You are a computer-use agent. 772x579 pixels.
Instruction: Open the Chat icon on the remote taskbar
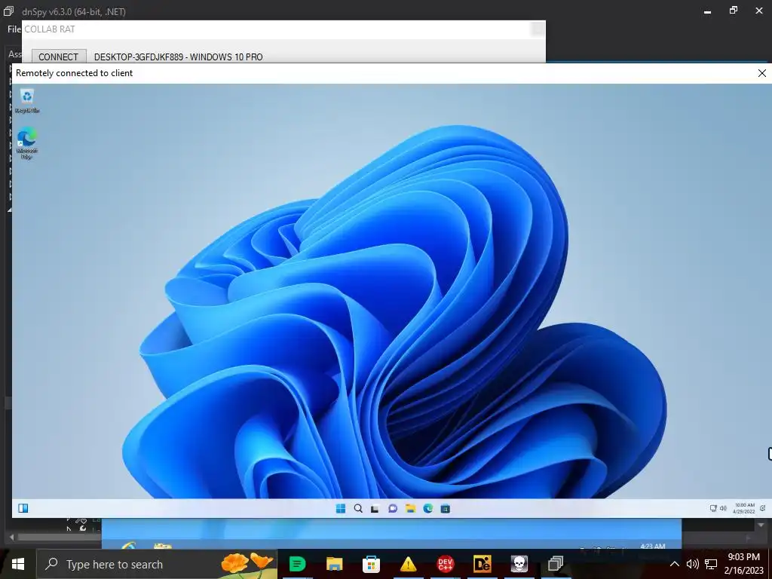pyautogui.click(x=392, y=509)
